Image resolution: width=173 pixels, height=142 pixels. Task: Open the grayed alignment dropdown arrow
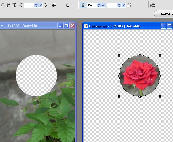pyautogui.click(x=72, y=5)
